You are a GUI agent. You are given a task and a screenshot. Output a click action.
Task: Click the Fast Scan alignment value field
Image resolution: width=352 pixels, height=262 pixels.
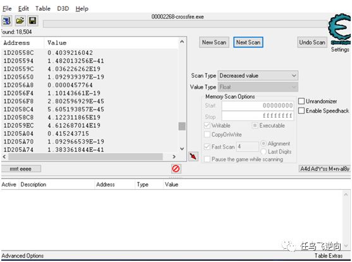coord(247,147)
